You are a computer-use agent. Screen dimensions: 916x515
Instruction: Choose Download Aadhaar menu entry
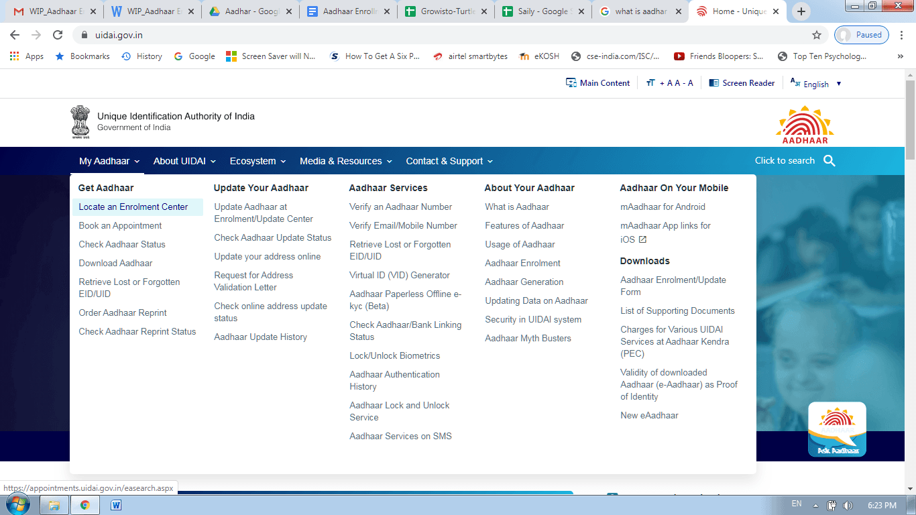115,264
